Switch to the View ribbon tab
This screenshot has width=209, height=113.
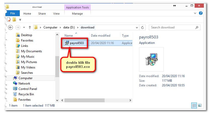[56, 14]
